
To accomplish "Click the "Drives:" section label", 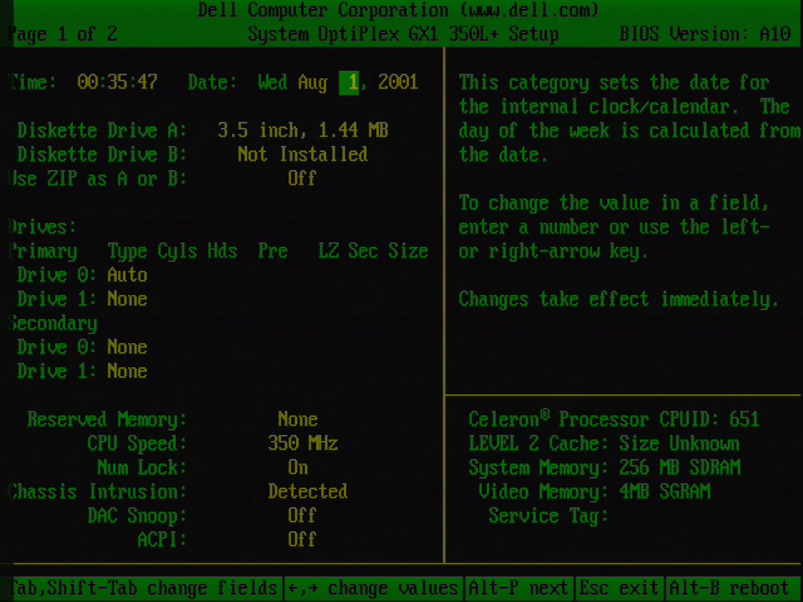I will tap(43, 227).
